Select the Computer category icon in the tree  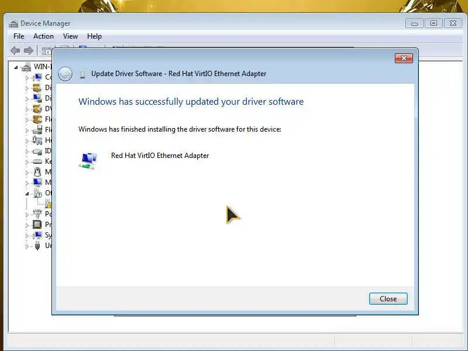[x=37, y=77]
